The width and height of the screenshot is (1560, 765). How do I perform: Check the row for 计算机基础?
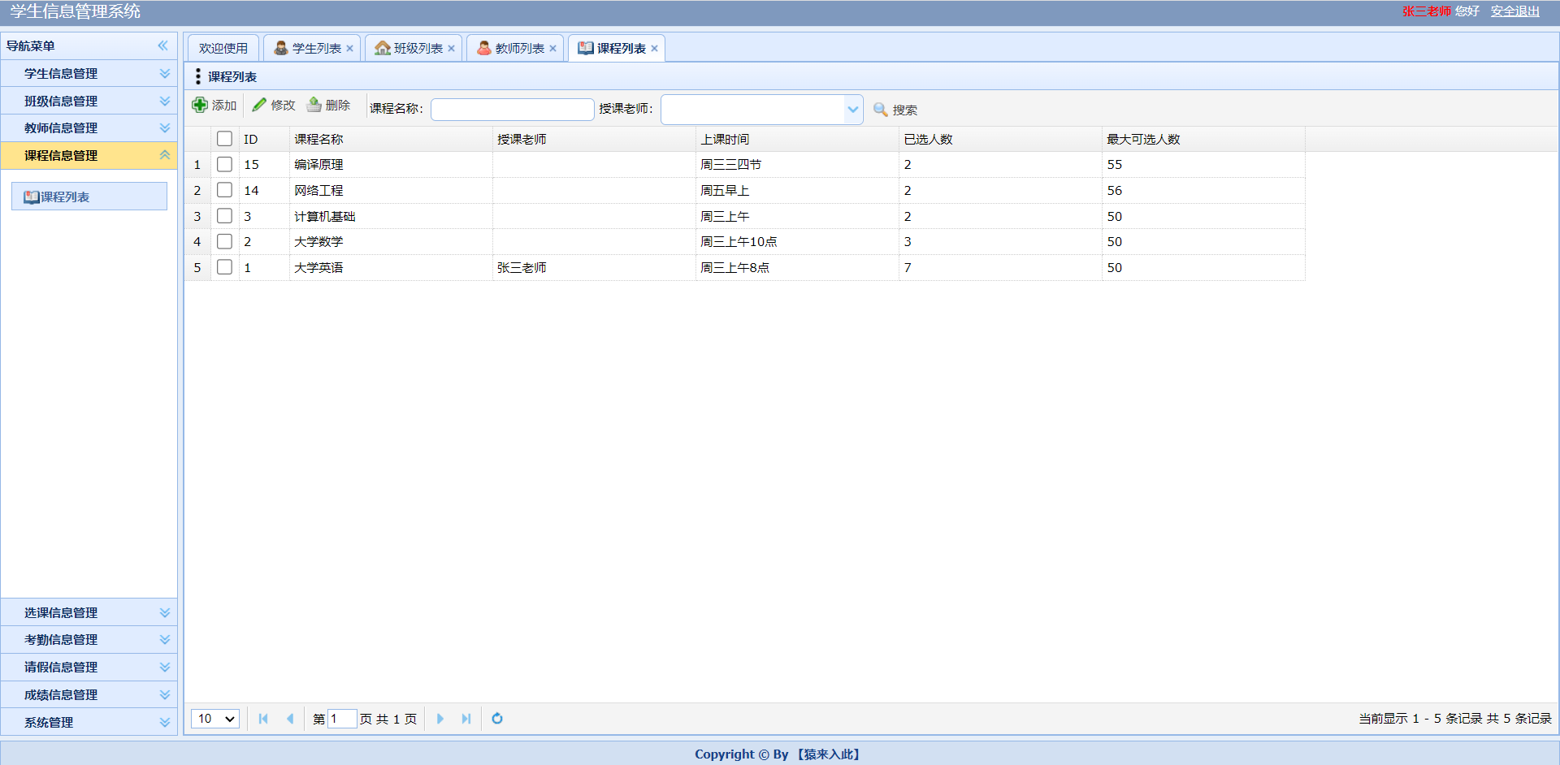point(225,216)
